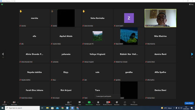This screenshot has width=195, height=110.
Task: Expand share options arrow next to Share Screen
Action: coord(93,102)
